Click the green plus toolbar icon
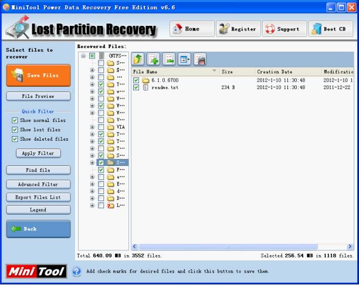This screenshot has height=285, width=359. coord(154,59)
